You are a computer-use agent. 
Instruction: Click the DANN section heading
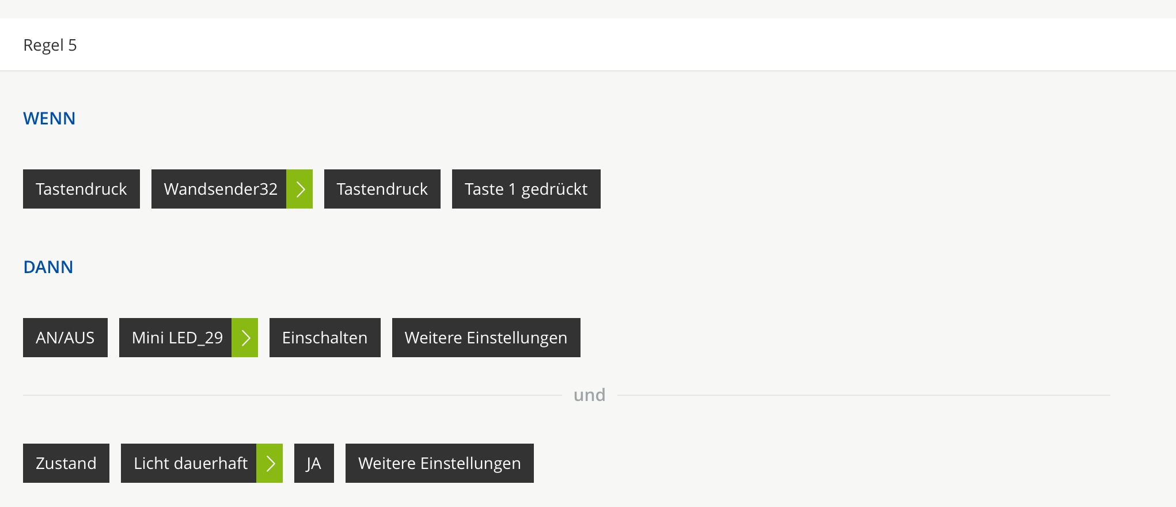[x=48, y=267]
